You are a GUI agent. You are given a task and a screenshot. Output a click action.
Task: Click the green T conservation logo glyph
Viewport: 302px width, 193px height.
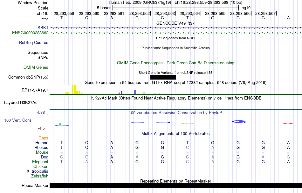click(x=60, y=124)
